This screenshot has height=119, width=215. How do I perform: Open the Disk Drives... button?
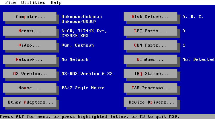click(150, 17)
